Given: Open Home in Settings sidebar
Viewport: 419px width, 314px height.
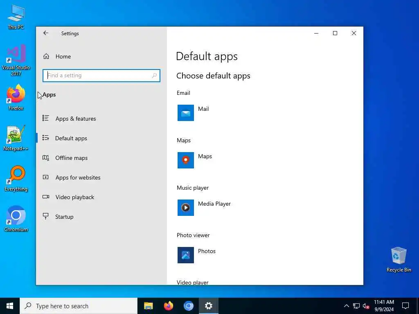Looking at the screenshot, I should click(x=101, y=56).
